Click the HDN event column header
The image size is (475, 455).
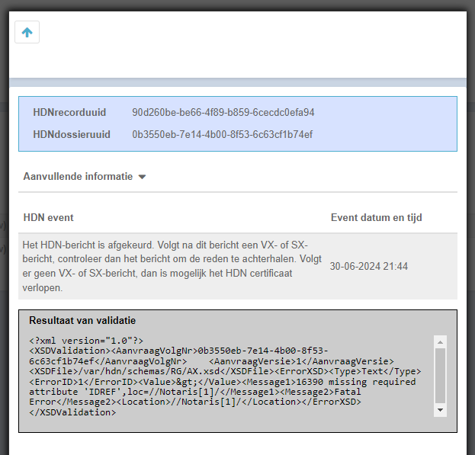tap(49, 217)
